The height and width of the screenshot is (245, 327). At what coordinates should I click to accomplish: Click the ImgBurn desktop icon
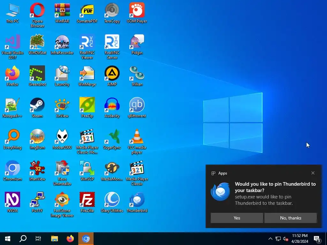[x=37, y=139]
